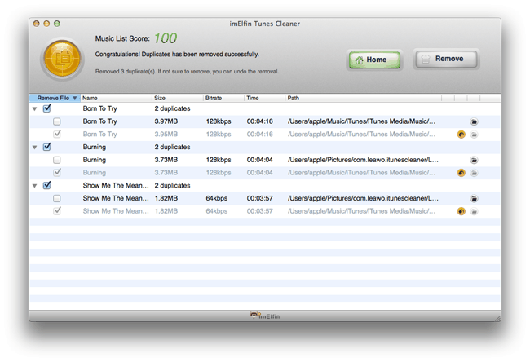Check the Born To Try 3.97MB file checkbox
The image size is (530, 362).
tap(57, 121)
